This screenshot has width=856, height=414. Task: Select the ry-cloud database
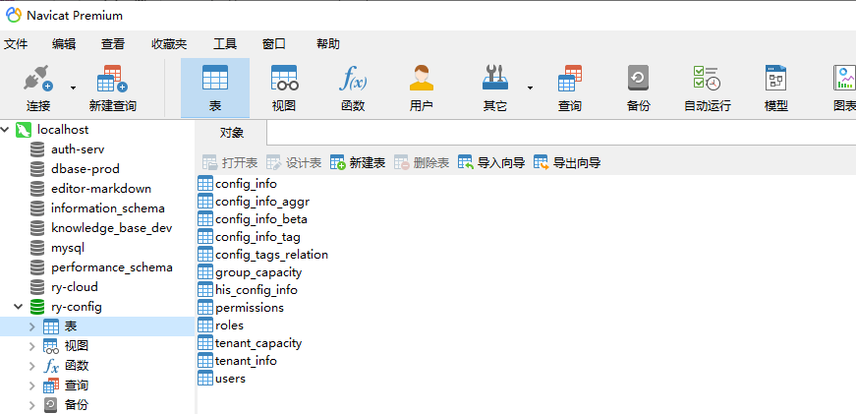[75, 287]
